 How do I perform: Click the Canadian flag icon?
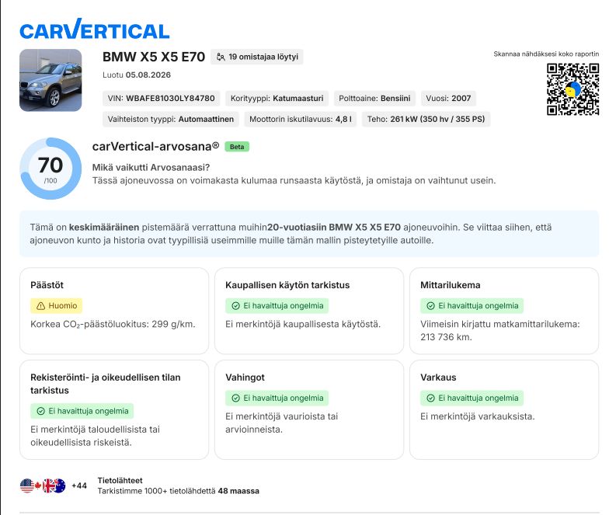(x=38, y=486)
